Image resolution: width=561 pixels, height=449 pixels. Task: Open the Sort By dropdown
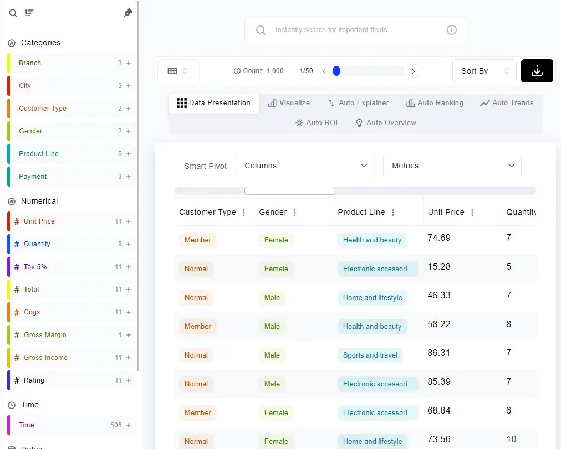(x=483, y=71)
